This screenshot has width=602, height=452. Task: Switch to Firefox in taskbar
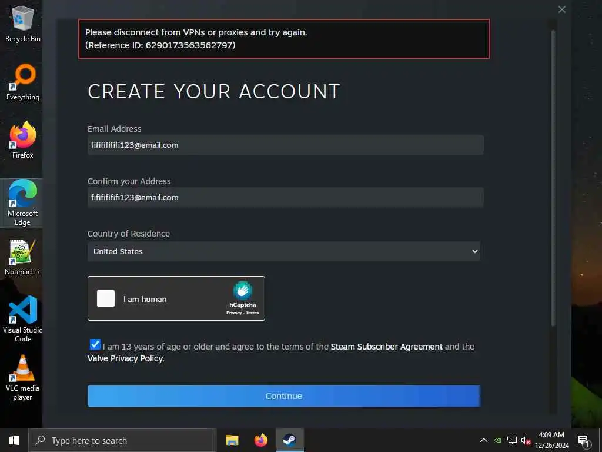point(260,440)
